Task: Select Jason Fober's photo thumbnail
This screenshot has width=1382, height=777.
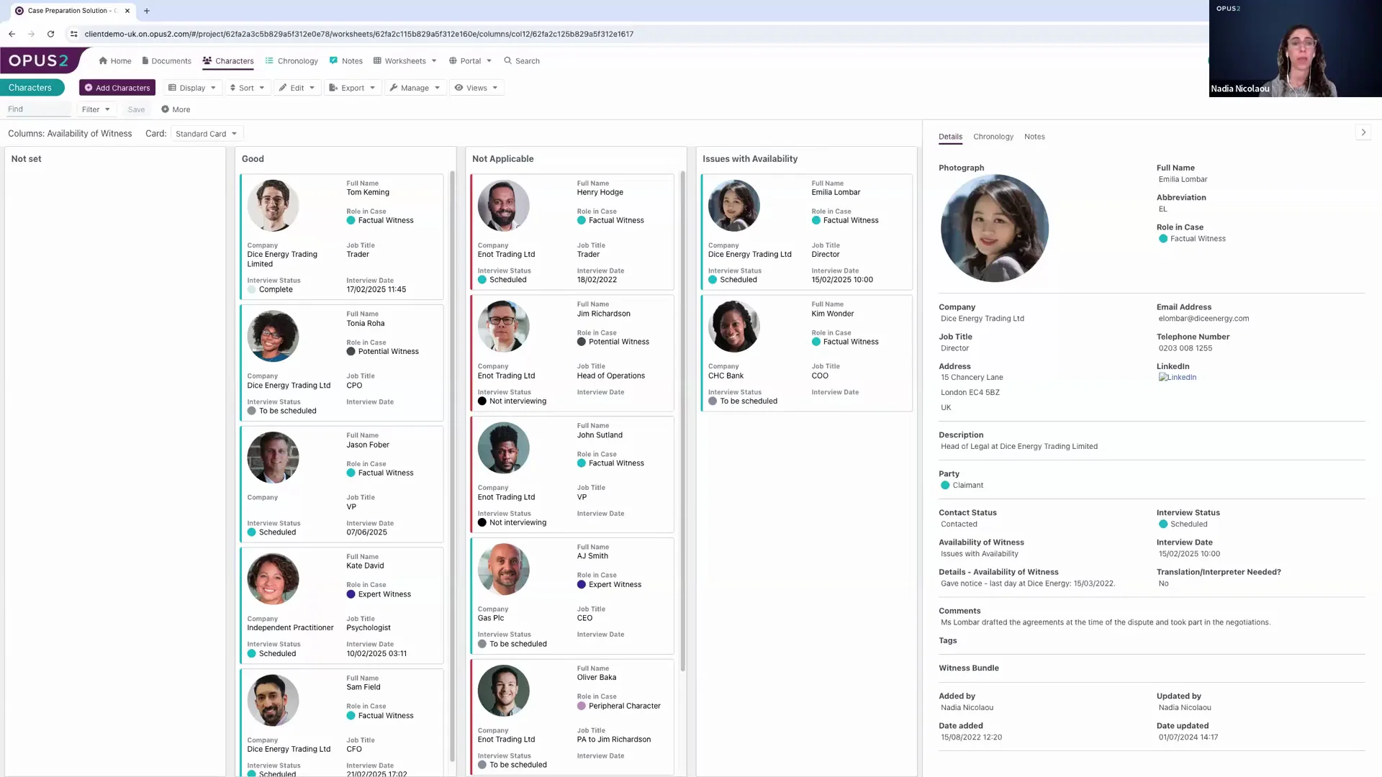Action: (273, 458)
